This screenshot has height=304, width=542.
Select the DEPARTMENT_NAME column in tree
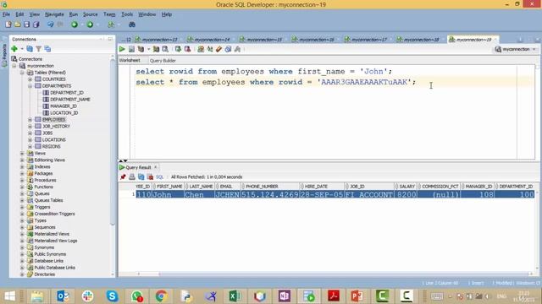pyautogui.click(x=69, y=100)
